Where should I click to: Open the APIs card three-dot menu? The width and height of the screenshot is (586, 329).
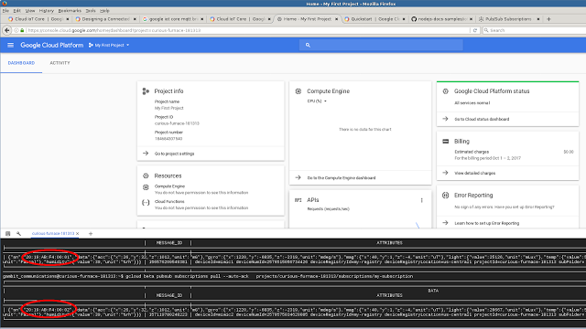(421, 200)
